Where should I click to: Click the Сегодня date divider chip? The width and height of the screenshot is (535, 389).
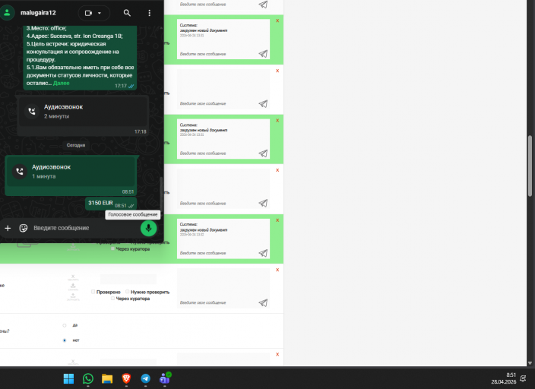click(x=76, y=145)
